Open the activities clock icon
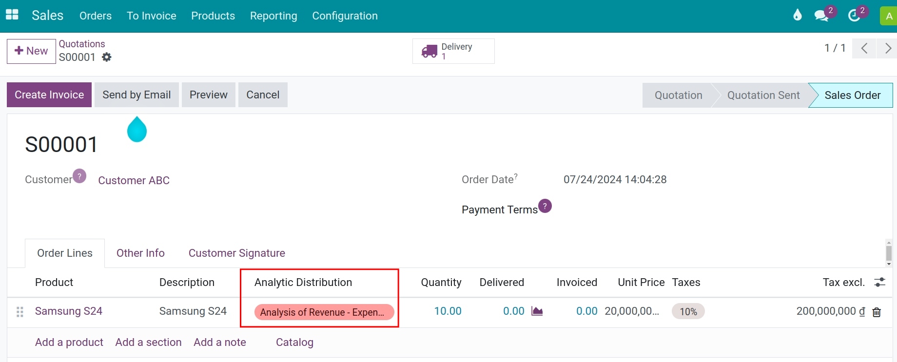Screen dimensions: 897x362 (x=854, y=16)
